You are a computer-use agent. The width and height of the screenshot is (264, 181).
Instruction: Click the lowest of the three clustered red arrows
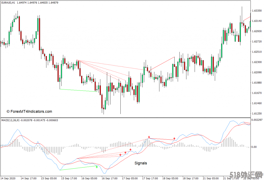pos(120,155)
